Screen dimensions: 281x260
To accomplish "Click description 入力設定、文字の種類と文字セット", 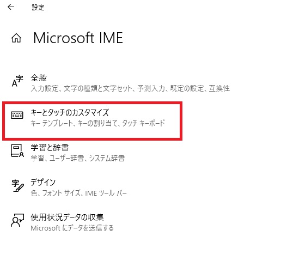I will point(82,88).
